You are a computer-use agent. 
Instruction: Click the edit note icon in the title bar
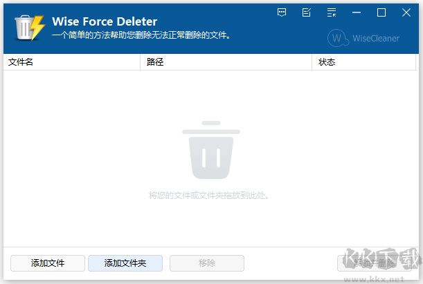[307, 12]
